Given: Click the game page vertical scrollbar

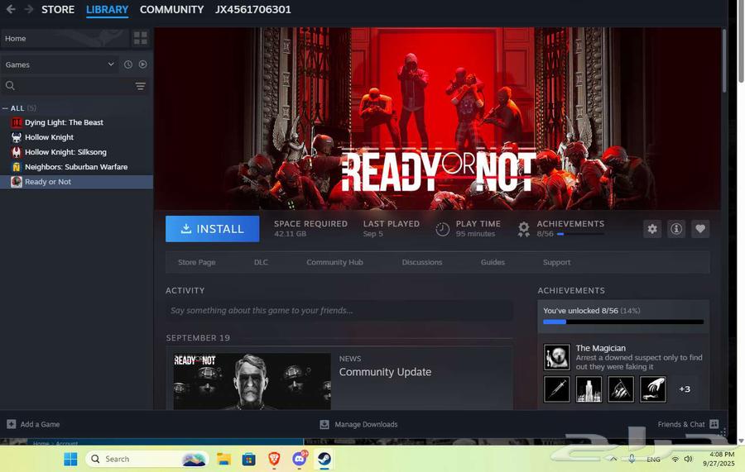Looking at the screenshot, I should click(x=724, y=60).
